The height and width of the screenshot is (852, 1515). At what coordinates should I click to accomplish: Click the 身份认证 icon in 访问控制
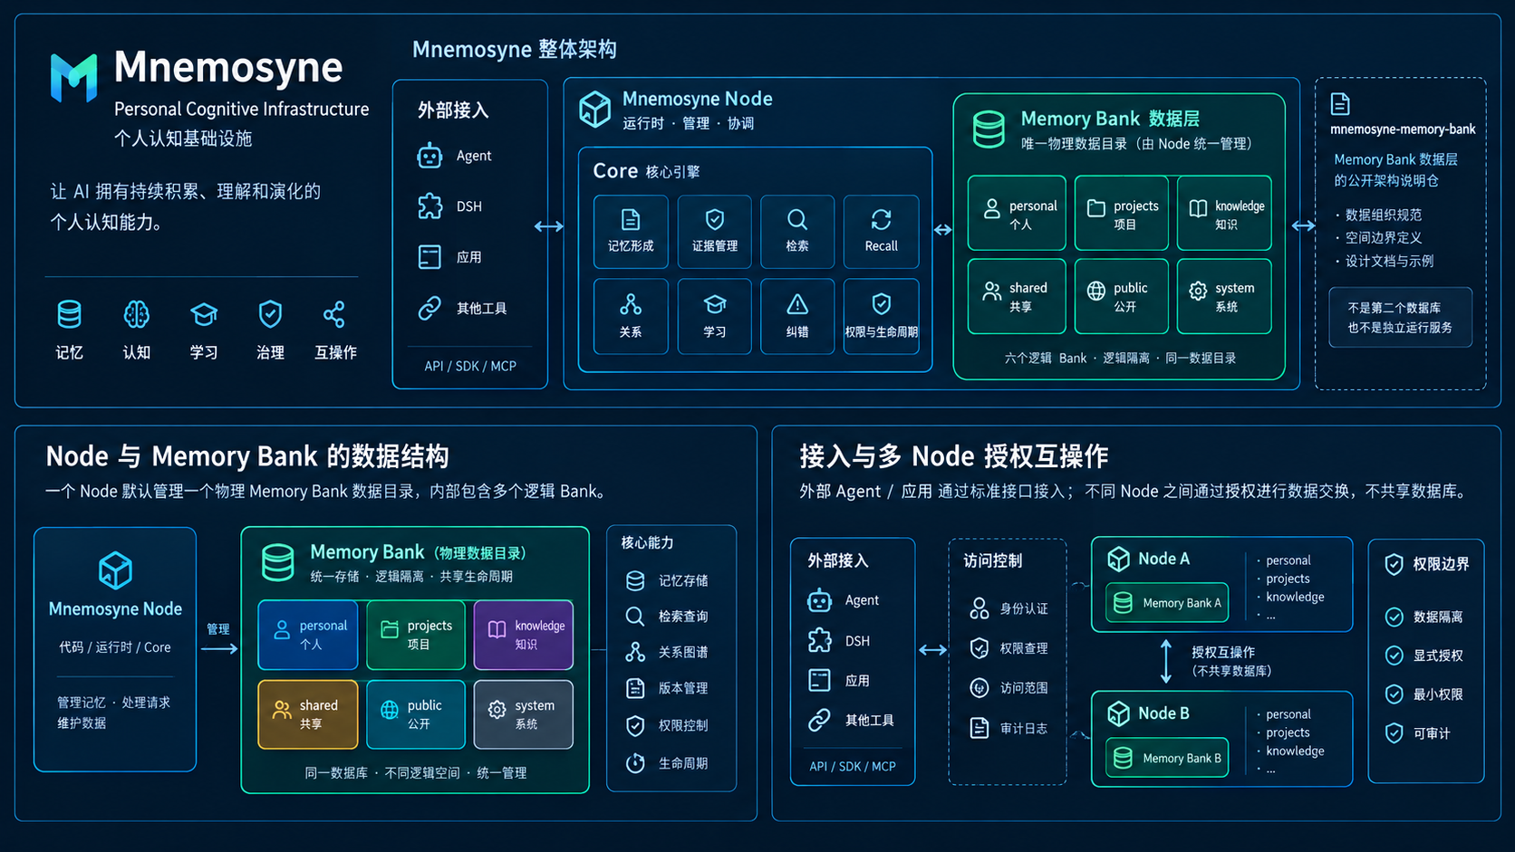(x=979, y=608)
